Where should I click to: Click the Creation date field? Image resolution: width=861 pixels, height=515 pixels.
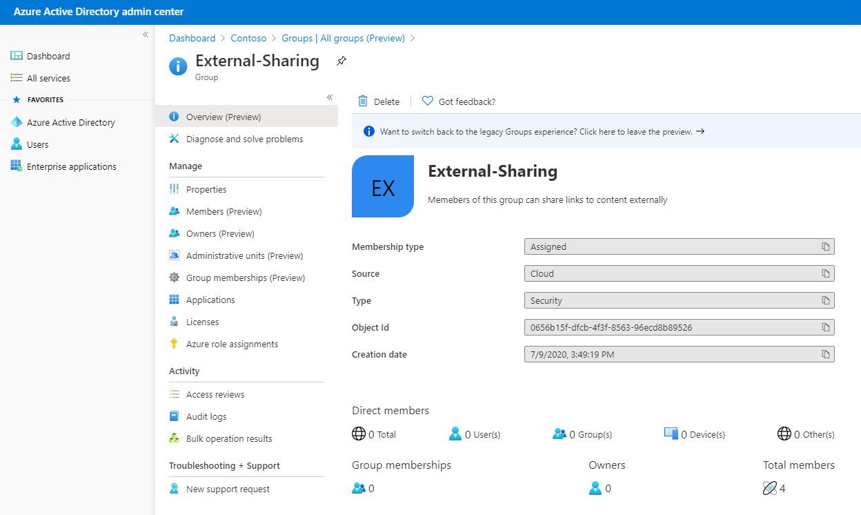pos(680,354)
